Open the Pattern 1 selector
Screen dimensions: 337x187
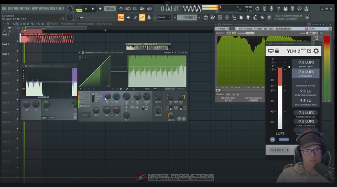pyautogui.click(x=187, y=17)
